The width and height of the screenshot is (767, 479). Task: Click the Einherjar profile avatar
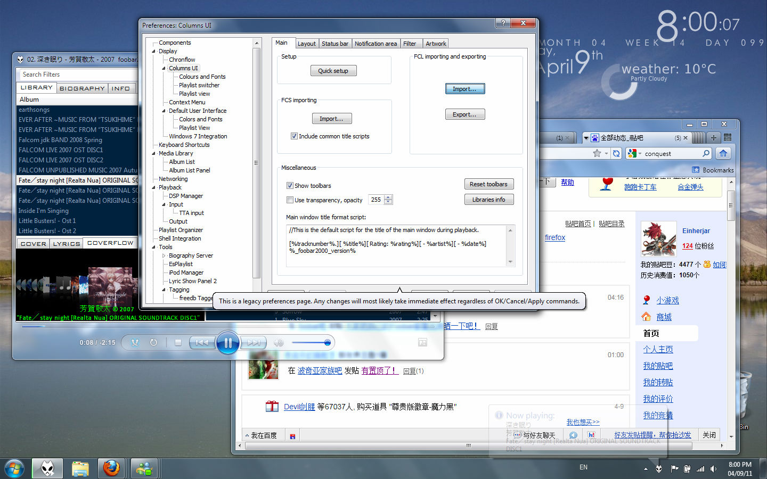click(659, 239)
